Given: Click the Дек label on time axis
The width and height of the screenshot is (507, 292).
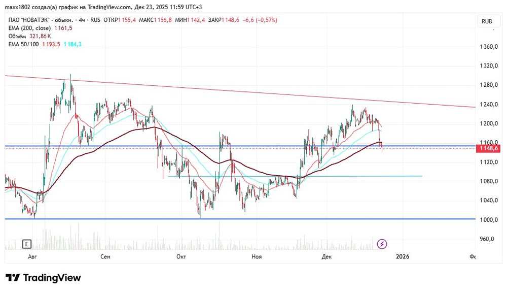Looking at the screenshot, I should tap(327, 257).
